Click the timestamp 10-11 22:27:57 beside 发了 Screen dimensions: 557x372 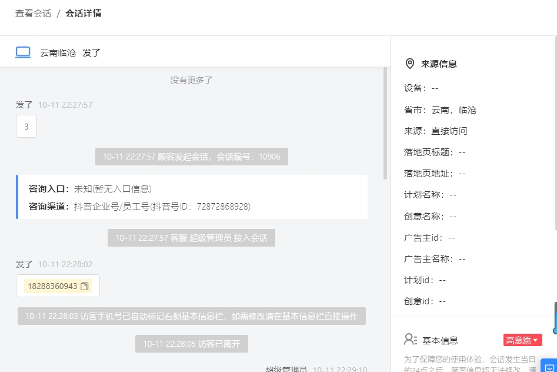65,105
